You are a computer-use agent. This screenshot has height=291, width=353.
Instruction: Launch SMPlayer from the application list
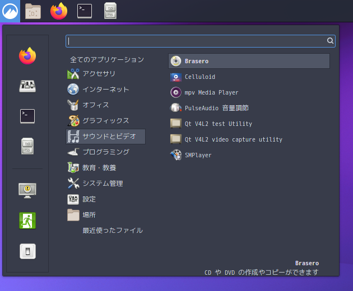(x=249, y=155)
